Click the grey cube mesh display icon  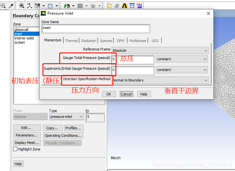(93, 6)
